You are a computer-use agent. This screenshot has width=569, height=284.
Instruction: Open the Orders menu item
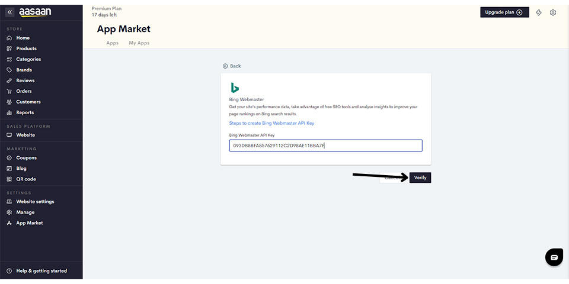24,91
